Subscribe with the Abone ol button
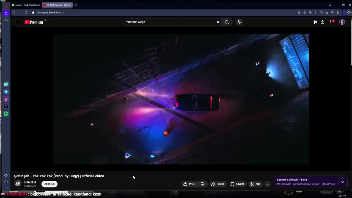This screenshot has height=198, width=352. [x=50, y=184]
